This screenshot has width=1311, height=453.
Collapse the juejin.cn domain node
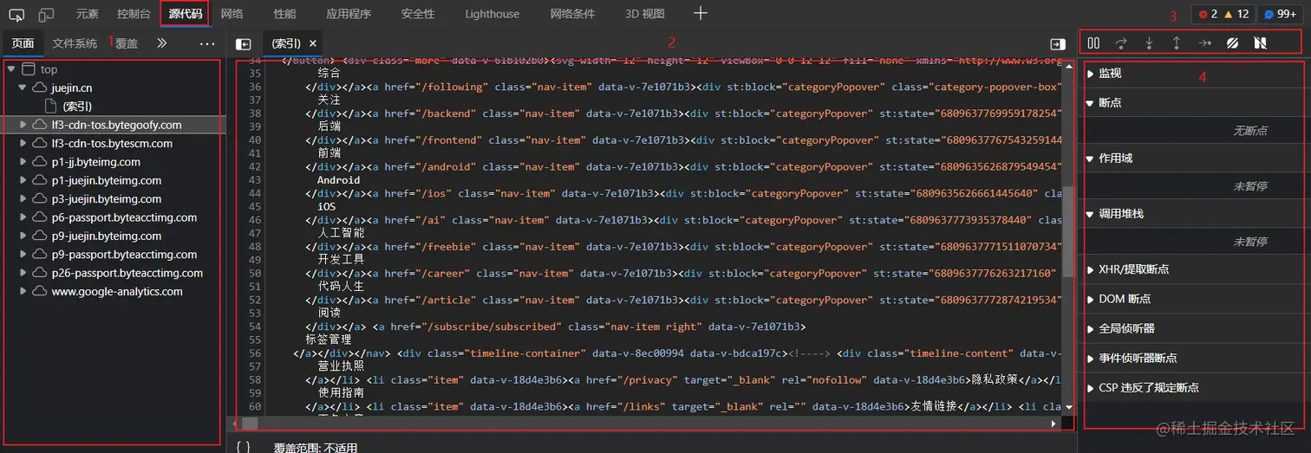pyautogui.click(x=23, y=87)
